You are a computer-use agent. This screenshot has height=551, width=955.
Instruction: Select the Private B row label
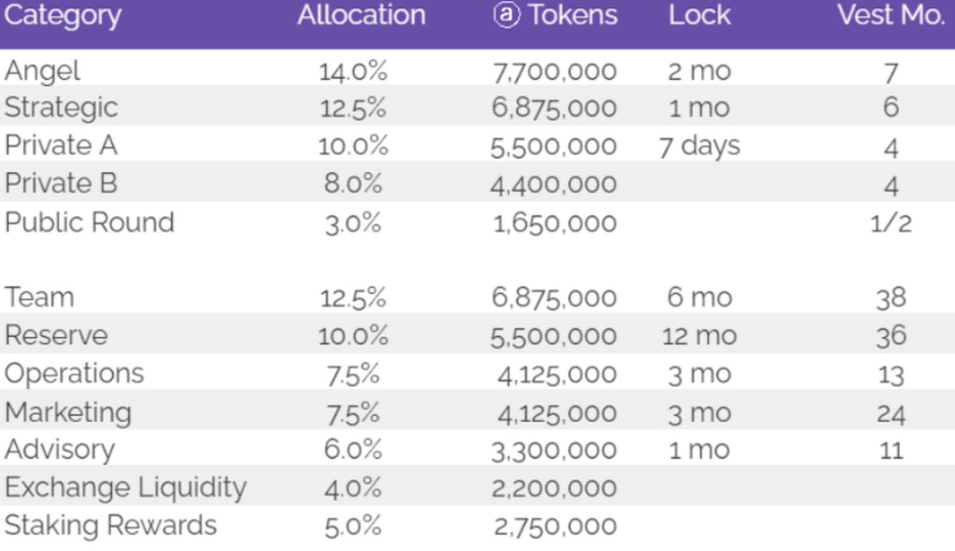point(61,184)
